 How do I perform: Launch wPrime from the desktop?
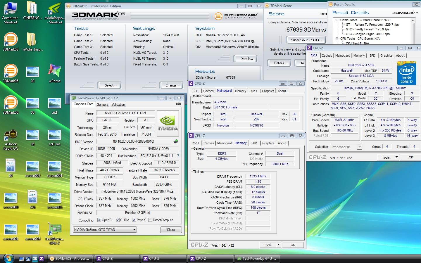55,74
